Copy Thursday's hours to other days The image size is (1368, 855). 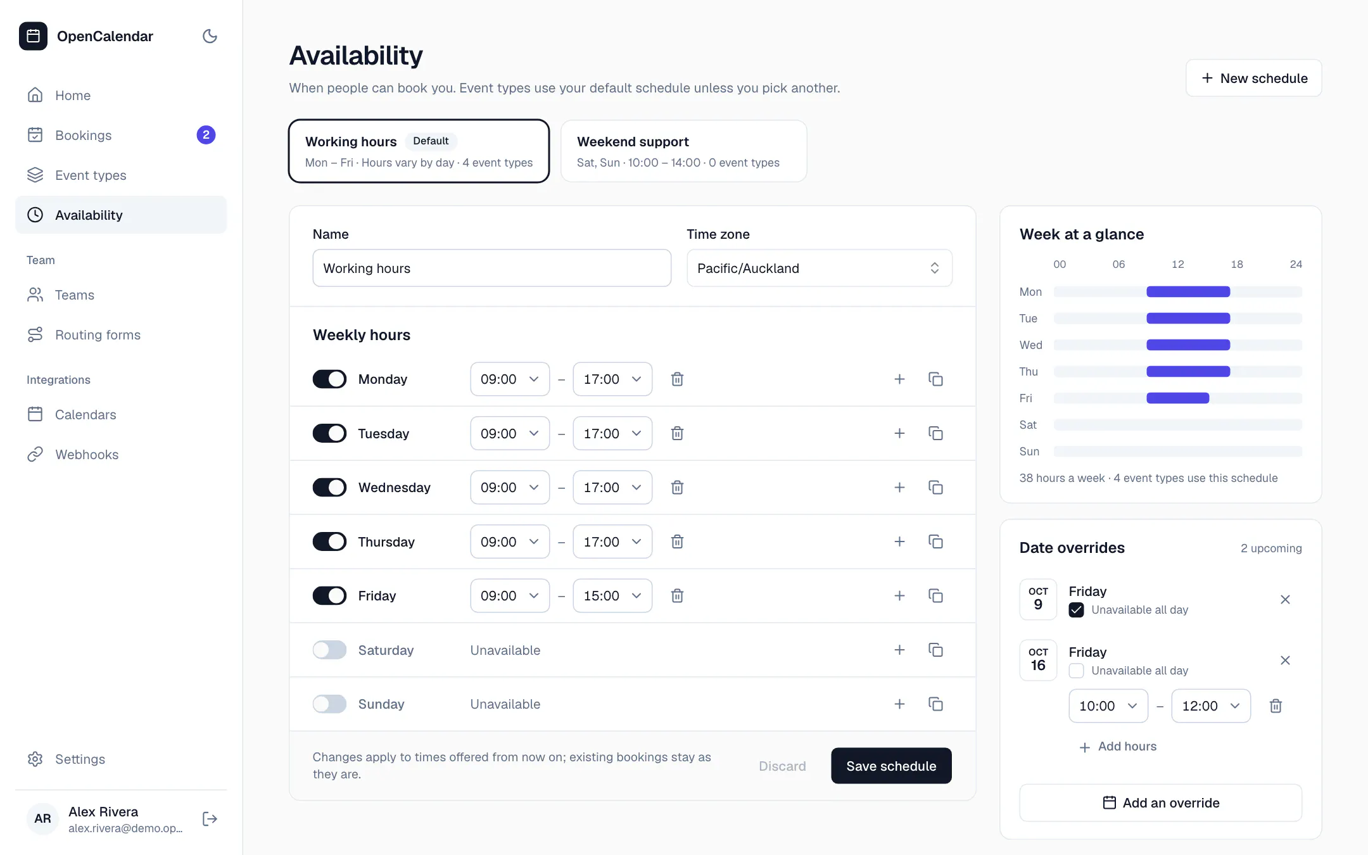click(935, 541)
